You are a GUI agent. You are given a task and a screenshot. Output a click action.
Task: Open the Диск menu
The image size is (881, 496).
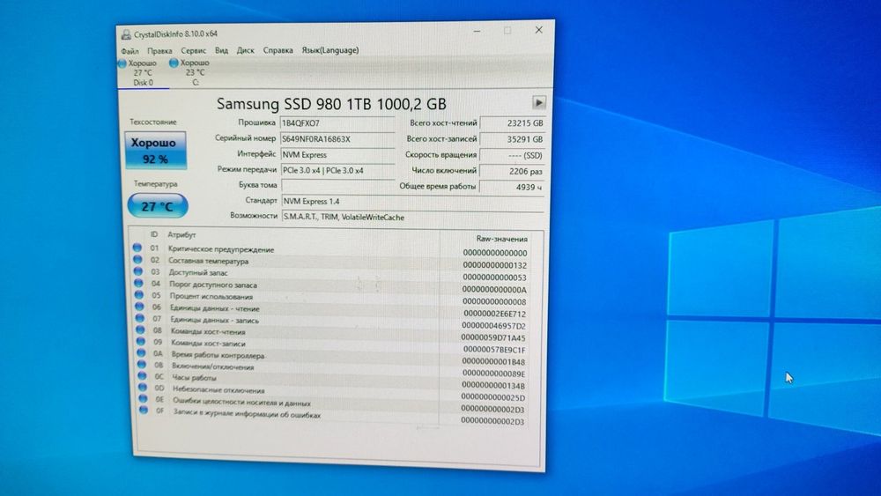pyautogui.click(x=245, y=50)
